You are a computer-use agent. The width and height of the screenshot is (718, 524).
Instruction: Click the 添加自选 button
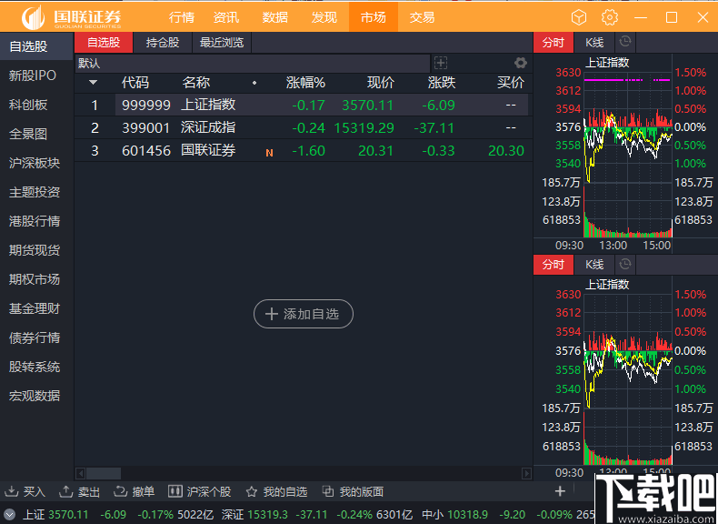(304, 314)
